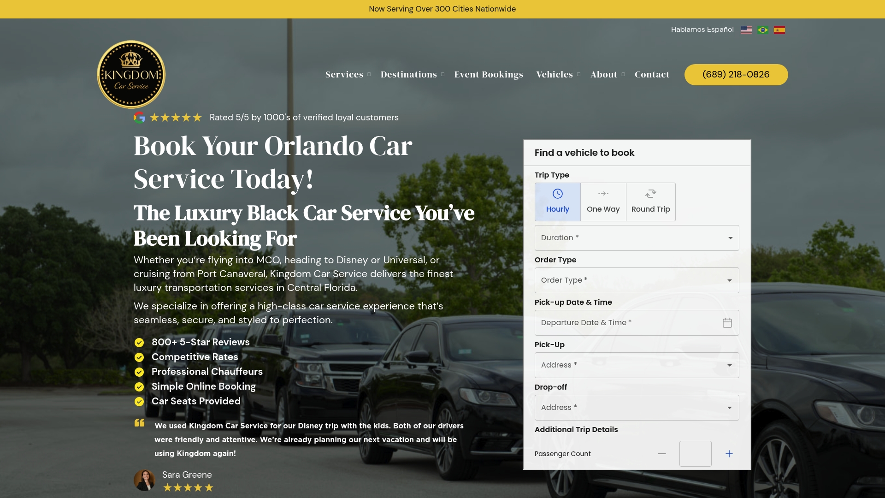Screen dimensions: 885x498
Task: Click the five gold stars next to Google
Action: point(176,118)
